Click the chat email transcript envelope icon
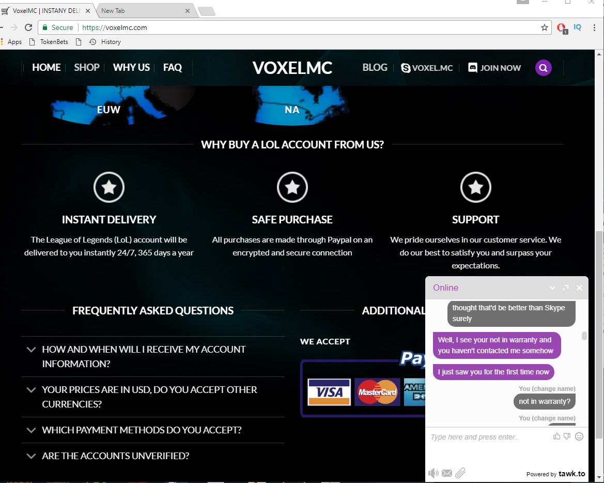 pyautogui.click(x=447, y=473)
